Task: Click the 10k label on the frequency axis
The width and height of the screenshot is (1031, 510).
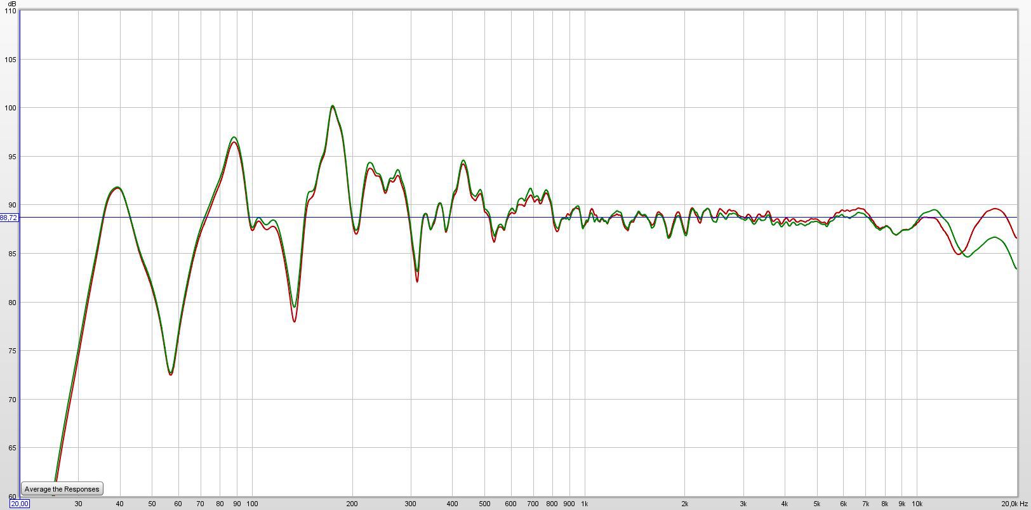Action: [x=917, y=504]
